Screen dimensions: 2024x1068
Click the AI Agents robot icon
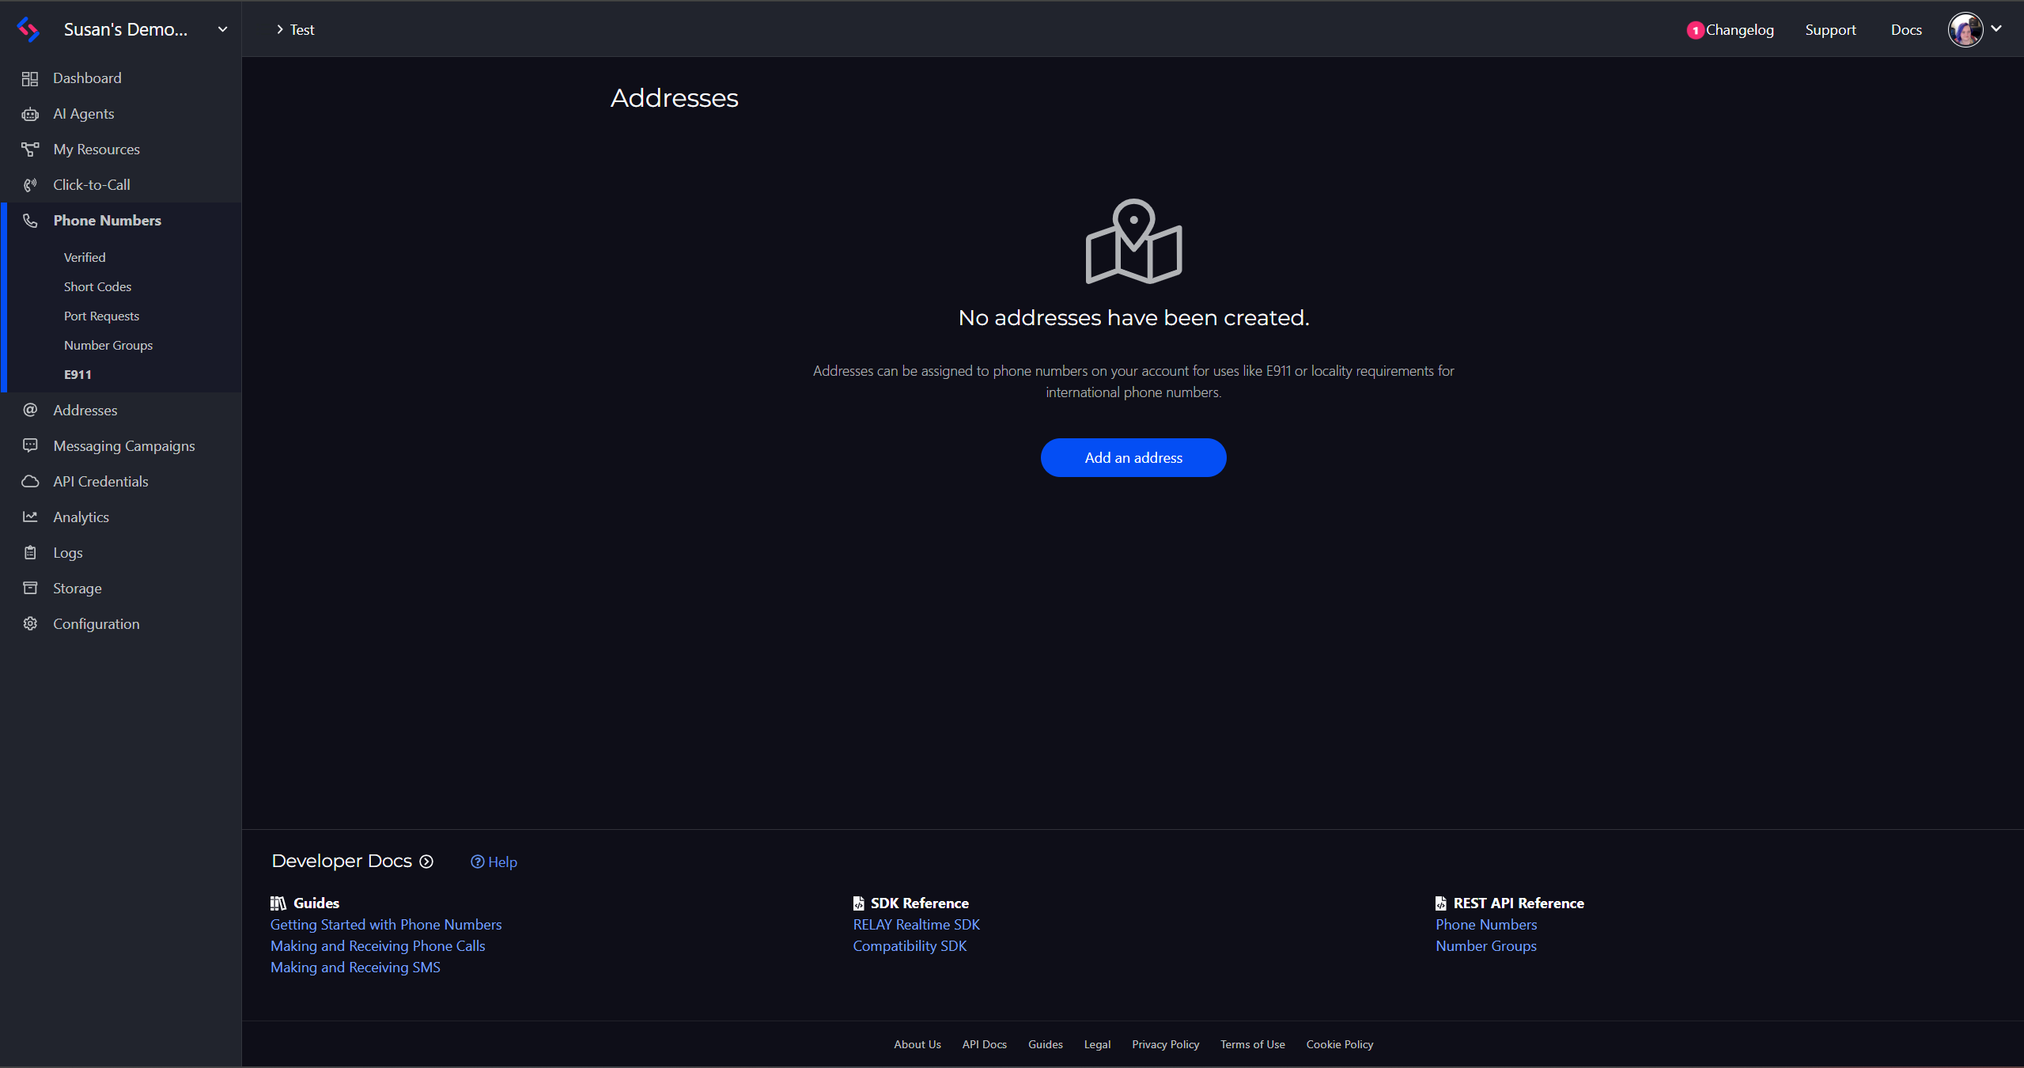[x=30, y=114]
